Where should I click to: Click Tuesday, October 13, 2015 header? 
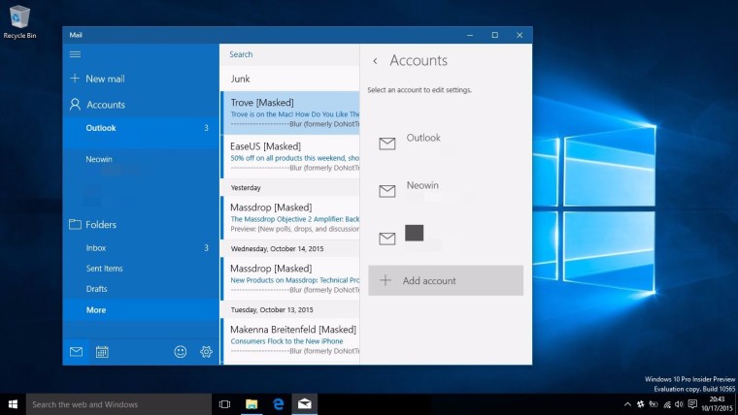click(290, 309)
